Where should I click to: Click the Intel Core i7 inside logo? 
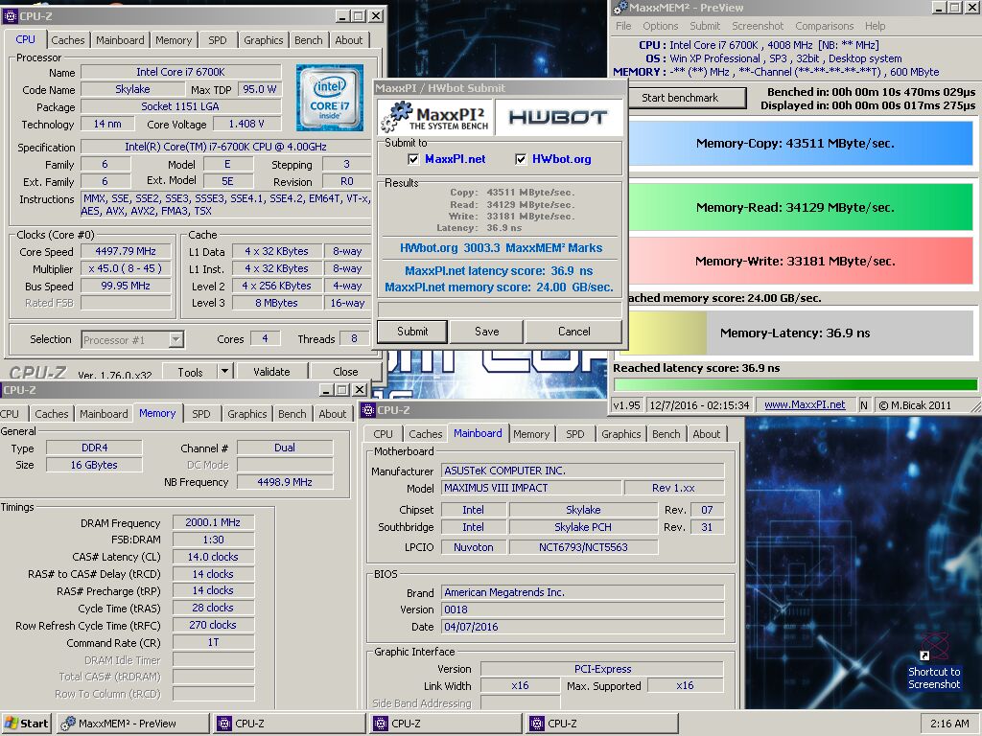tap(330, 97)
